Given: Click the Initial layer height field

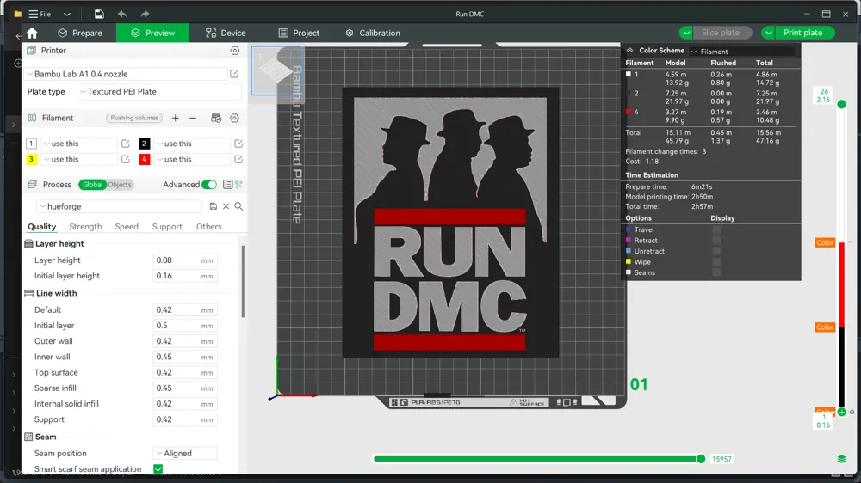Looking at the screenshot, I should pos(184,276).
